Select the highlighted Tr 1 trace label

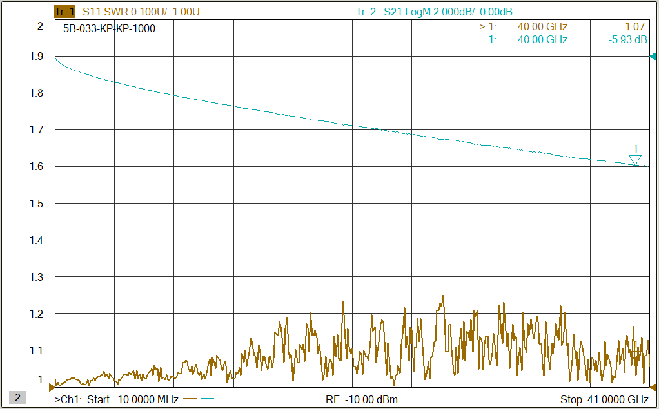[x=64, y=12]
